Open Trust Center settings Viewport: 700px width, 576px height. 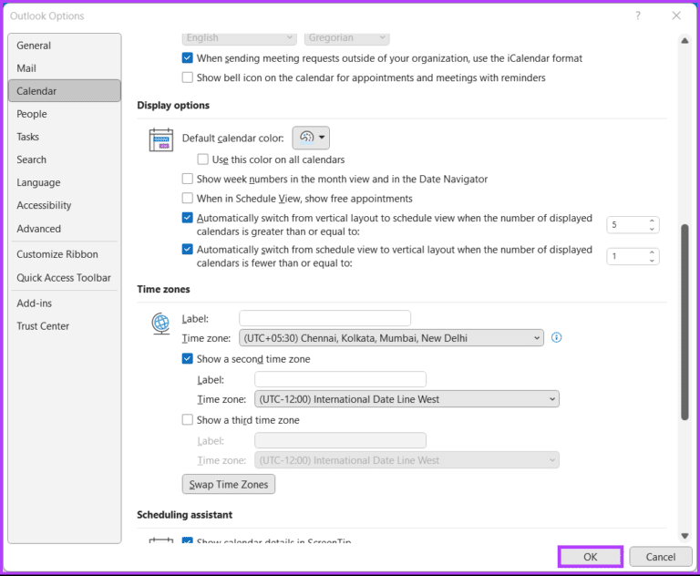pos(65,326)
